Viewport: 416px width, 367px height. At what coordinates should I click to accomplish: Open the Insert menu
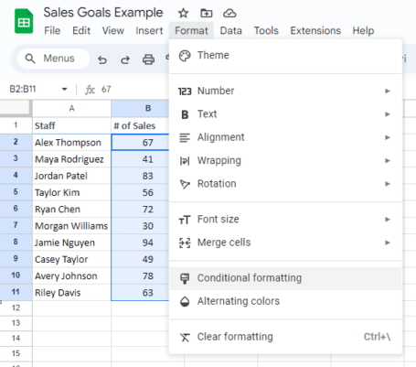click(x=149, y=30)
